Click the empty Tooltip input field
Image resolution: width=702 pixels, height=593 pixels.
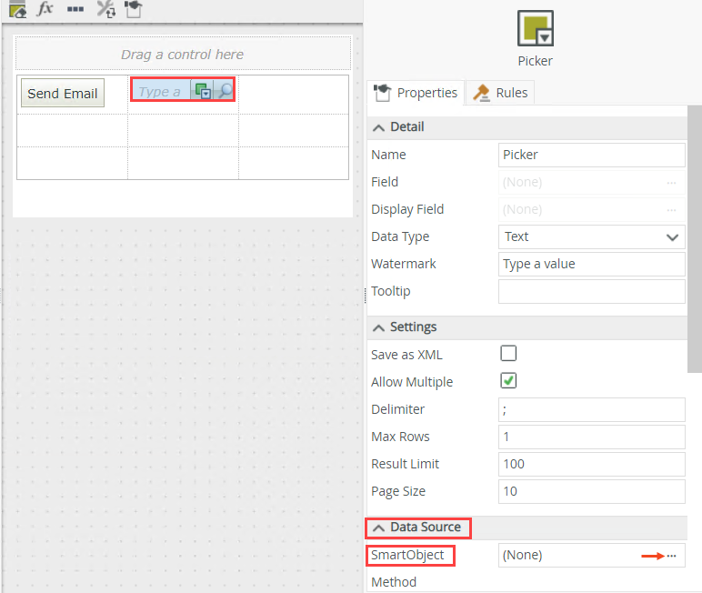tap(591, 291)
